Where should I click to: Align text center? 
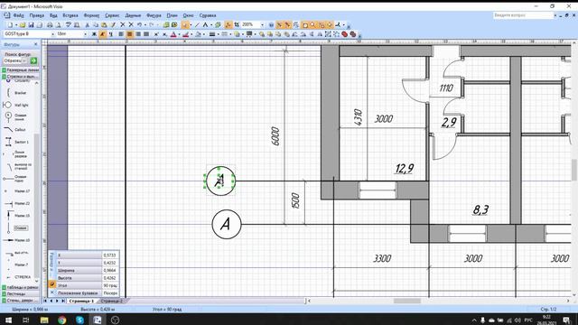pos(129,34)
